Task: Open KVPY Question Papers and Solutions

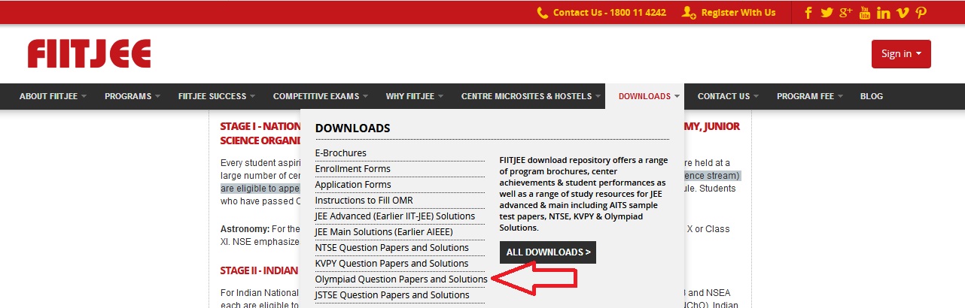Action: point(391,264)
